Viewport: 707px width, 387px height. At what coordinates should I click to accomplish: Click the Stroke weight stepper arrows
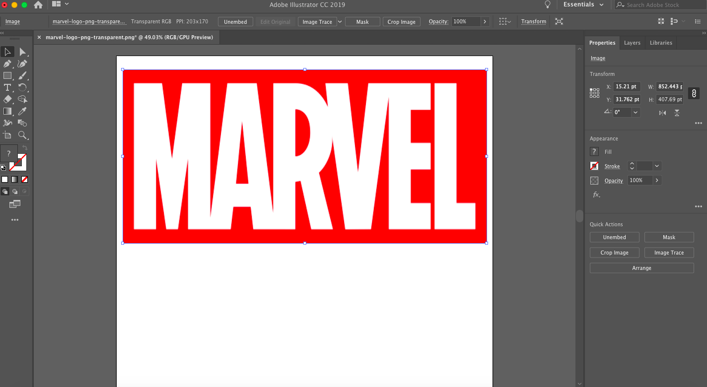click(x=632, y=166)
